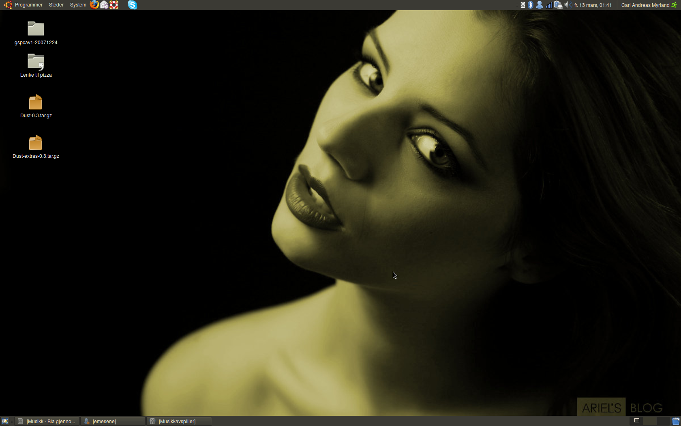The width and height of the screenshot is (681, 426).
Task: Launch the Firefox browser from the panel
Action: point(94,5)
